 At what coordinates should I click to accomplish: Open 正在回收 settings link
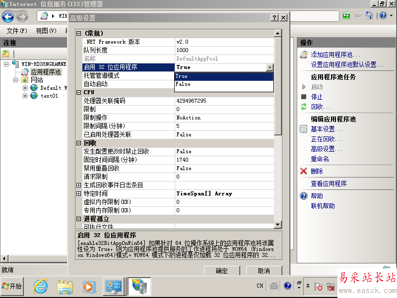point(327,139)
